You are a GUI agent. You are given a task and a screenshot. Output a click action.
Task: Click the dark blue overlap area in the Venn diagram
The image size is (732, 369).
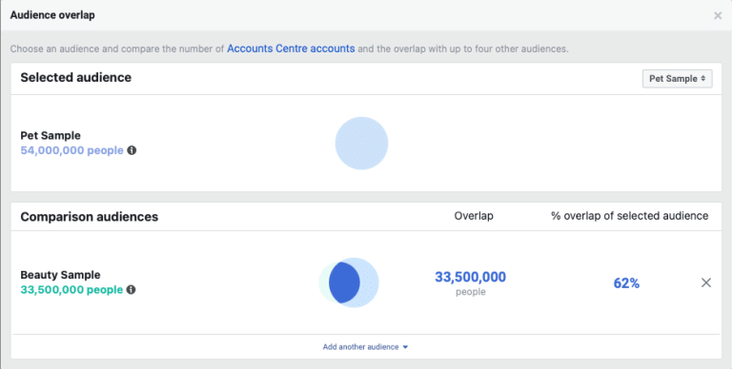click(x=344, y=282)
